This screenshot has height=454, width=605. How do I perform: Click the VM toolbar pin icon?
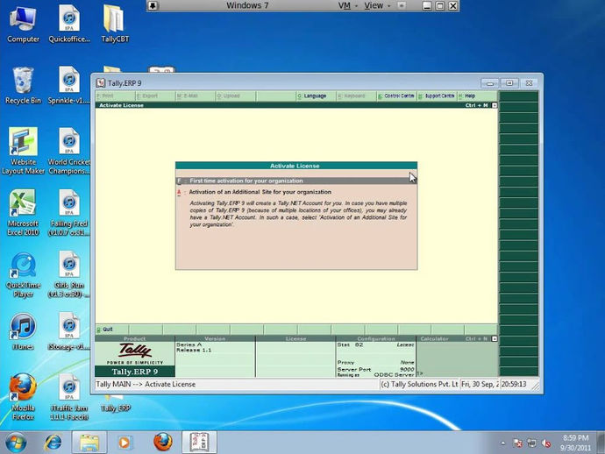[153, 6]
